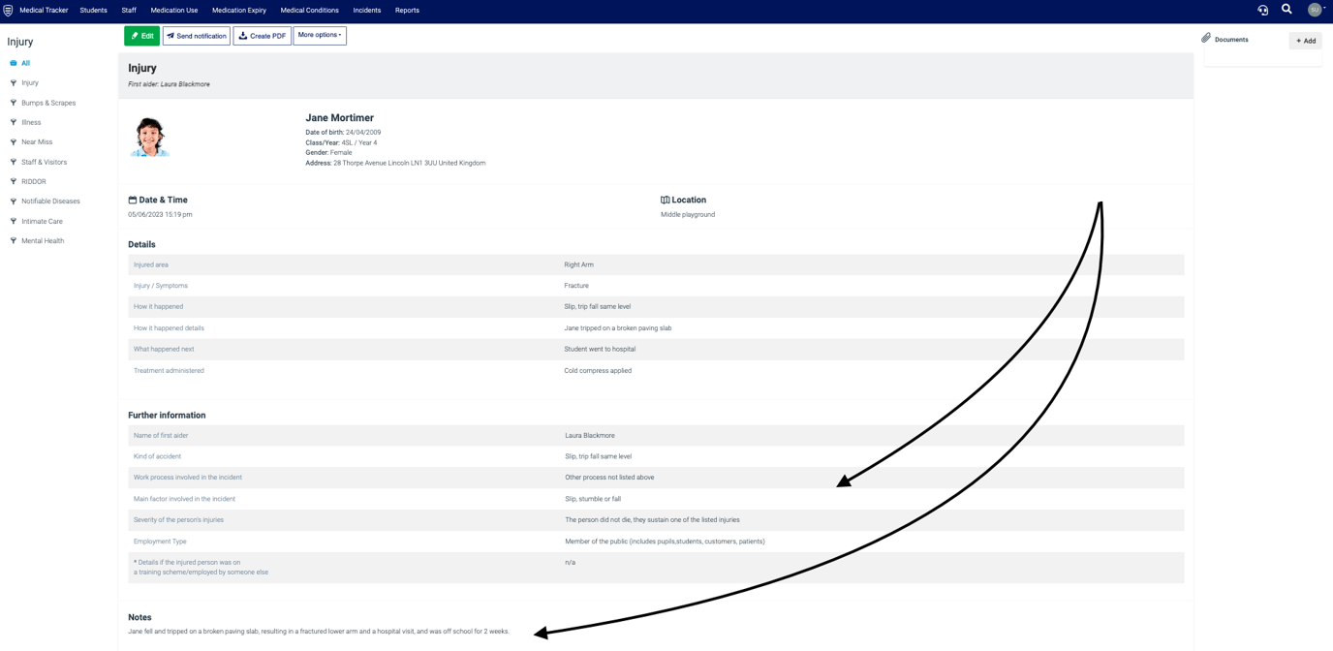Click the funnel icon beside Near Miss

(14, 141)
